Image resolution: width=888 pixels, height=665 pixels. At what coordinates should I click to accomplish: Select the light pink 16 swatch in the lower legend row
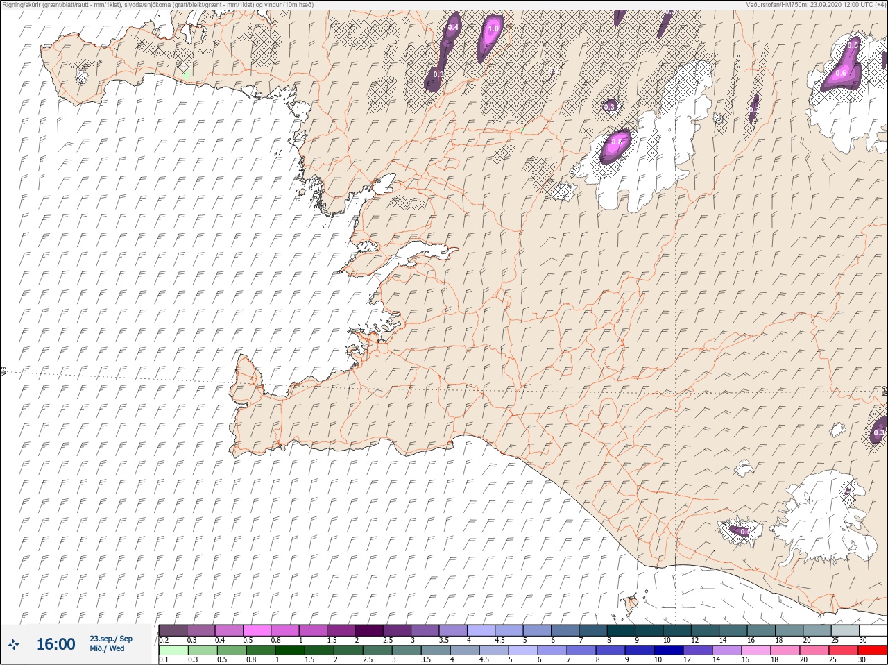(x=755, y=650)
